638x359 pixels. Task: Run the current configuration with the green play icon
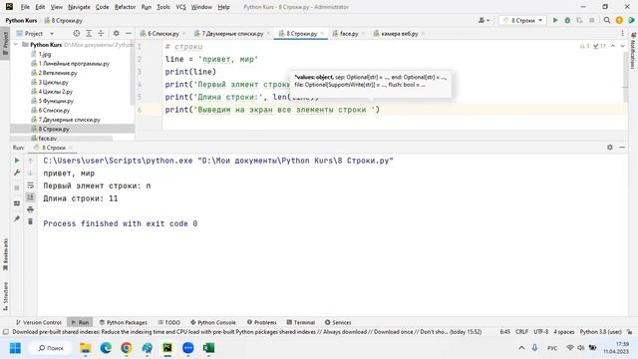coord(555,20)
